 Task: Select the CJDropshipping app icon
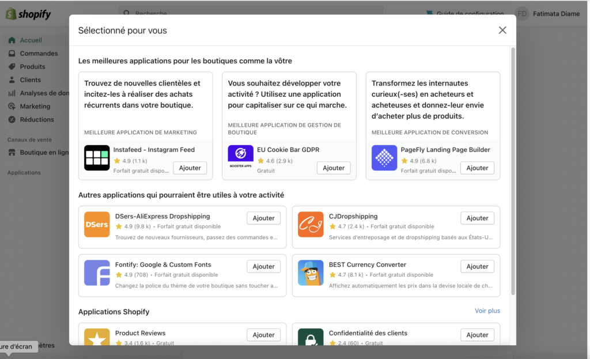tap(311, 224)
